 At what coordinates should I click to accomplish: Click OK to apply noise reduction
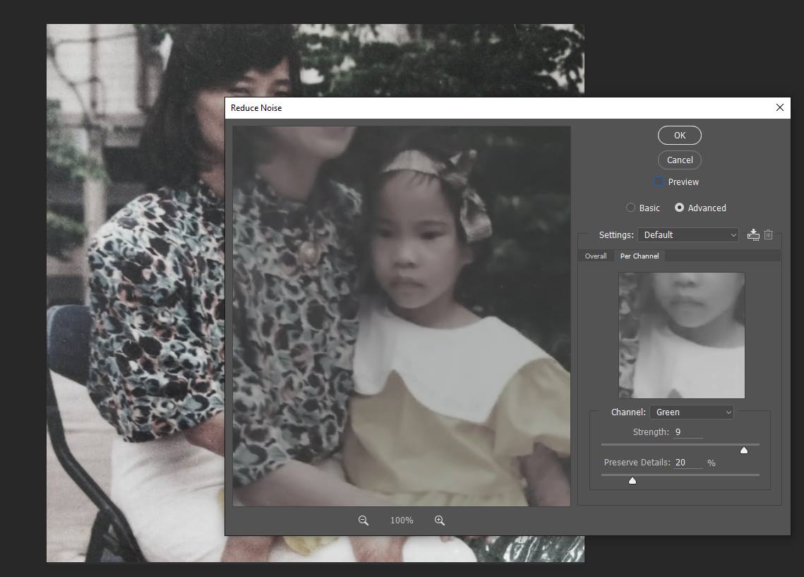(680, 135)
